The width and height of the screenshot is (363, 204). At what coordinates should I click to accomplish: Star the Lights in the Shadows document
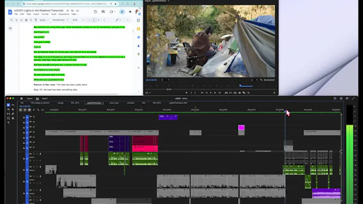(x=67, y=11)
